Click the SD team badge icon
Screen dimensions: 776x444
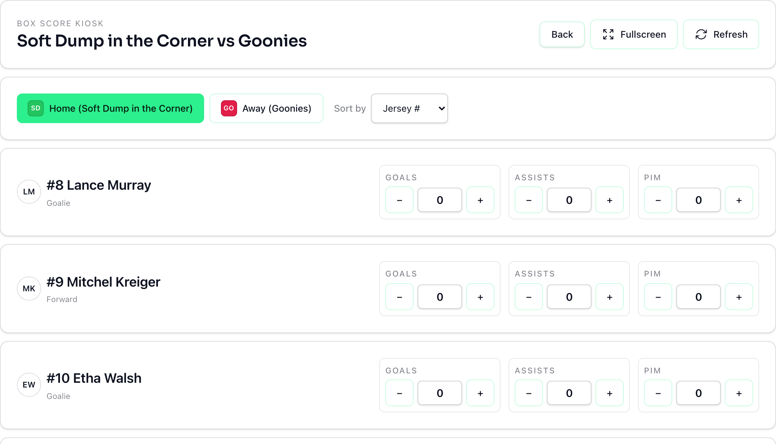tap(36, 108)
